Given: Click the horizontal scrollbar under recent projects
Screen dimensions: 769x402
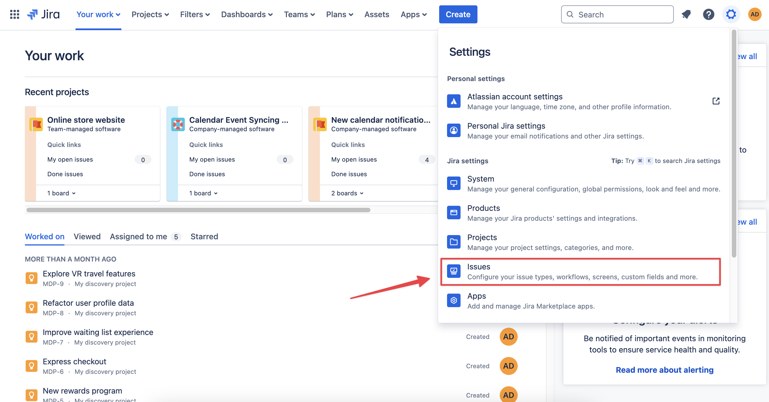Looking at the screenshot, I should coord(198,210).
